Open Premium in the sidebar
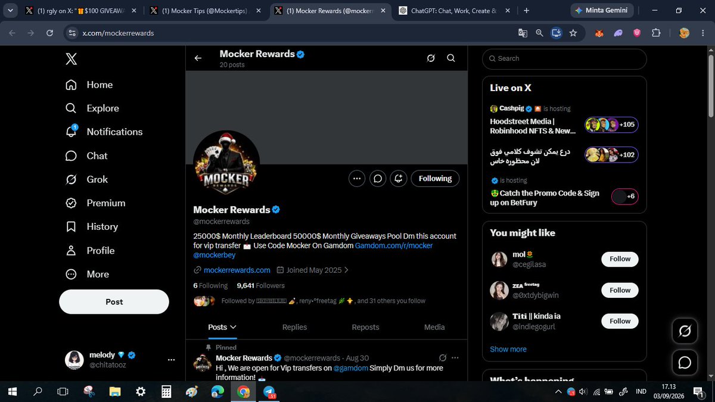Viewport: 715px width, 402px height. click(95, 203)
